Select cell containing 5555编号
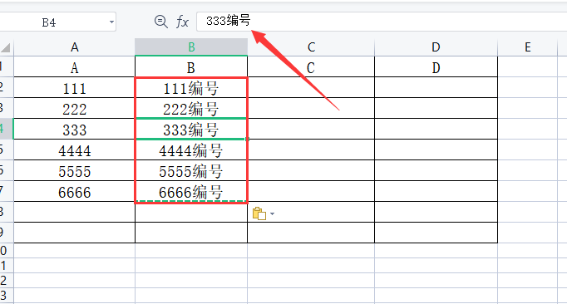This screenshot has height=304, width=567. [191, 170]
